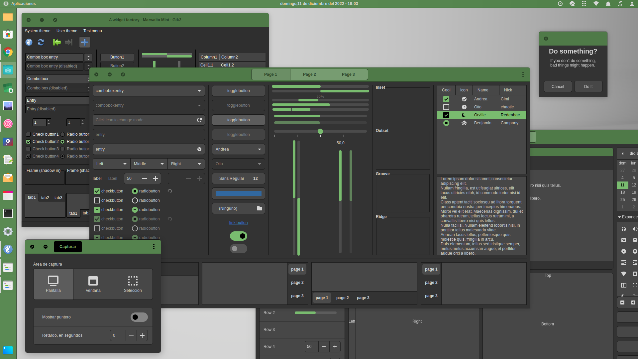The image size is (638, 359).
Task: Switch to the Page 2 tab
Action: pos(309,74)
